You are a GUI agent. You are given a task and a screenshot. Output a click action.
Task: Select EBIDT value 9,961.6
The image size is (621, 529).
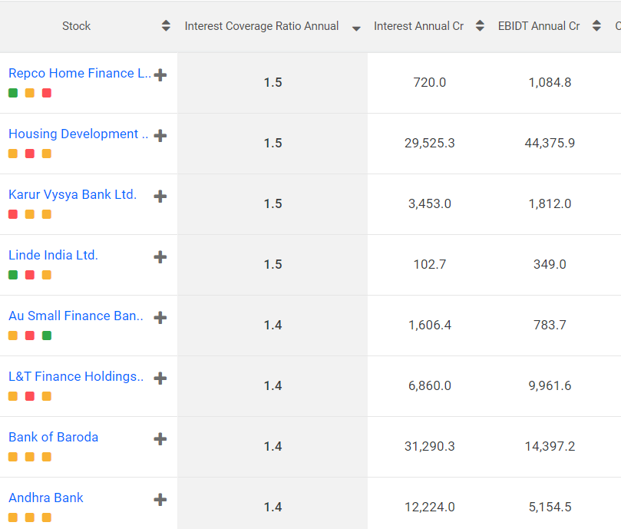point(550,385)
